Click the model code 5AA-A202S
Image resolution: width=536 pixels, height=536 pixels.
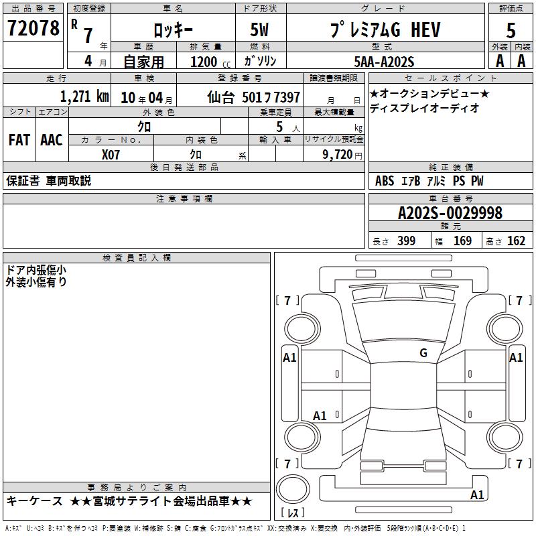click(384, 62)
